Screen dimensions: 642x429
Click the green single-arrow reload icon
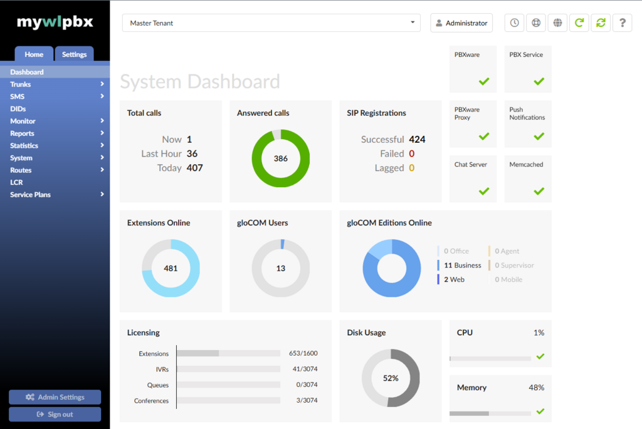pos(579,23)
